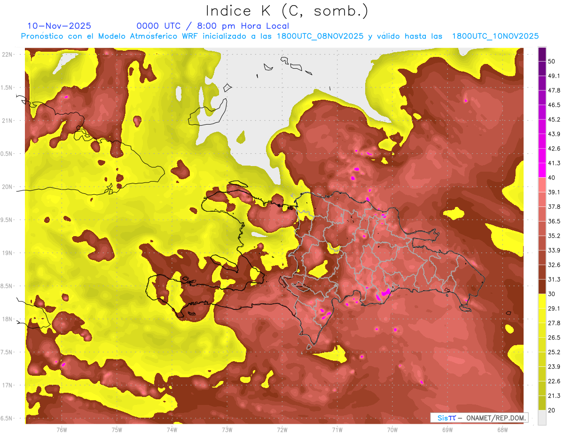Click the '71W' longitude label

[x=337, y=430]
